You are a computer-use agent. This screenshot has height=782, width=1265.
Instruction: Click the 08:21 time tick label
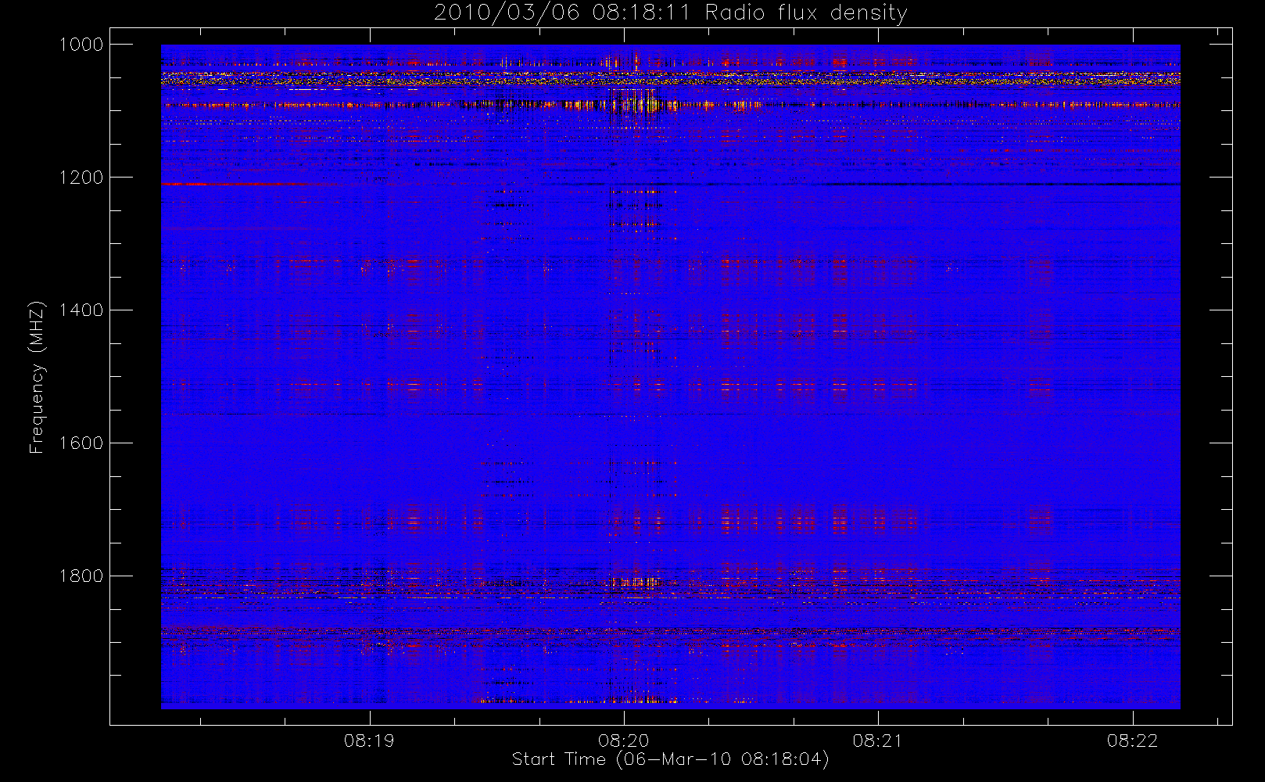click(x=878, y=741)
